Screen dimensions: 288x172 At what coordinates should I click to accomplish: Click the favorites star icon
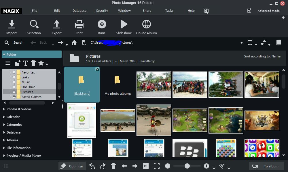click(41, 63)
